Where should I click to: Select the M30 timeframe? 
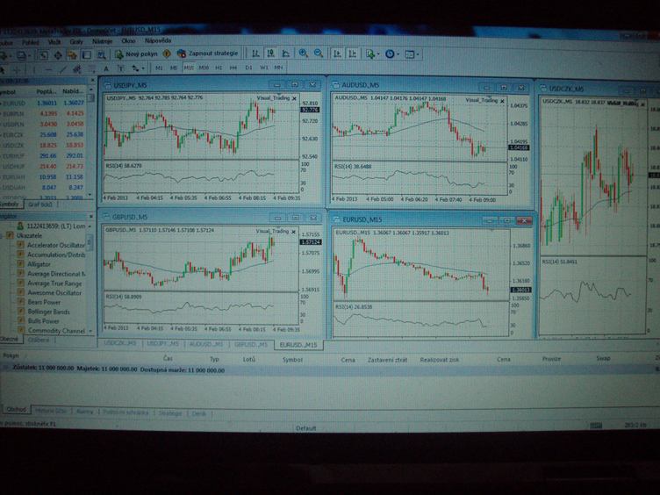[204, 68]
